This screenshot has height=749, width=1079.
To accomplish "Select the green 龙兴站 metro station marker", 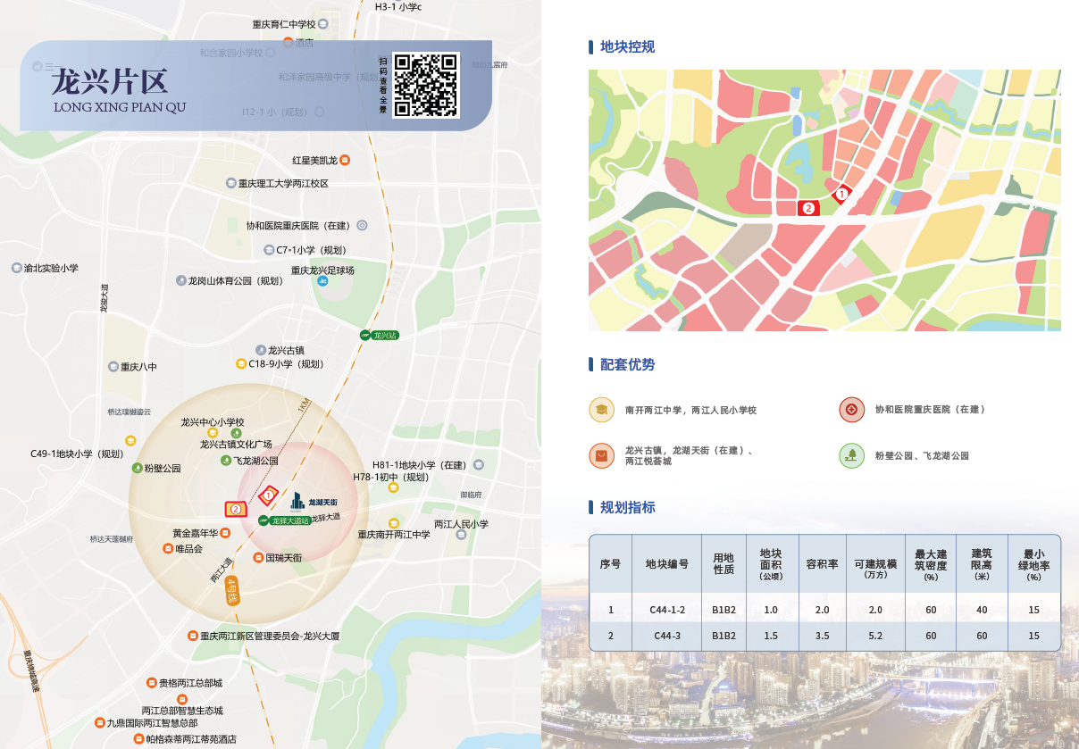I will (x=364, y=335).
